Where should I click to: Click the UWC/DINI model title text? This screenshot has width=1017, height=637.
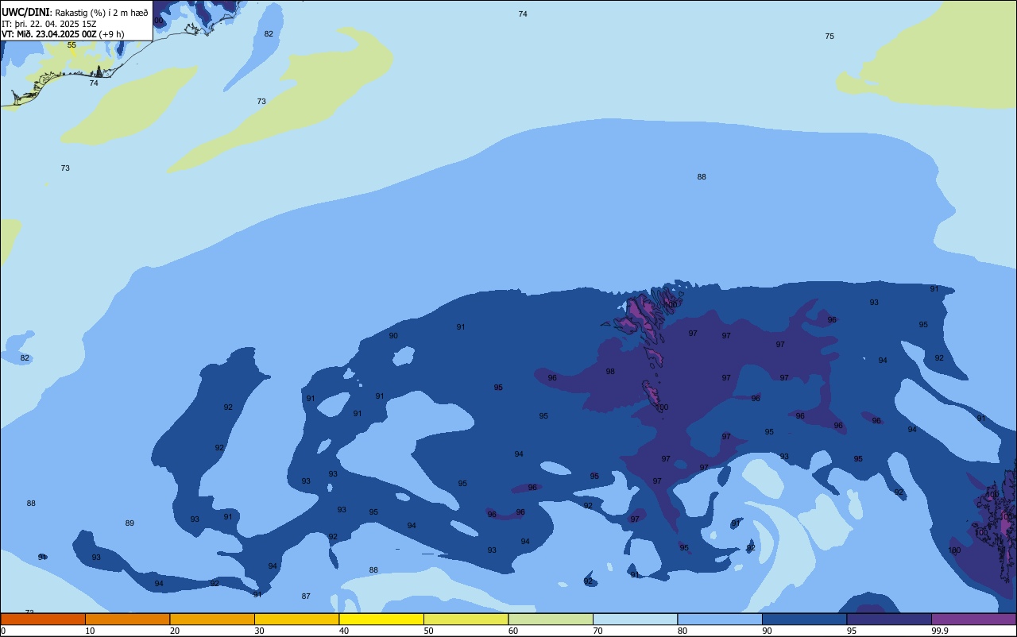[25, 12]
